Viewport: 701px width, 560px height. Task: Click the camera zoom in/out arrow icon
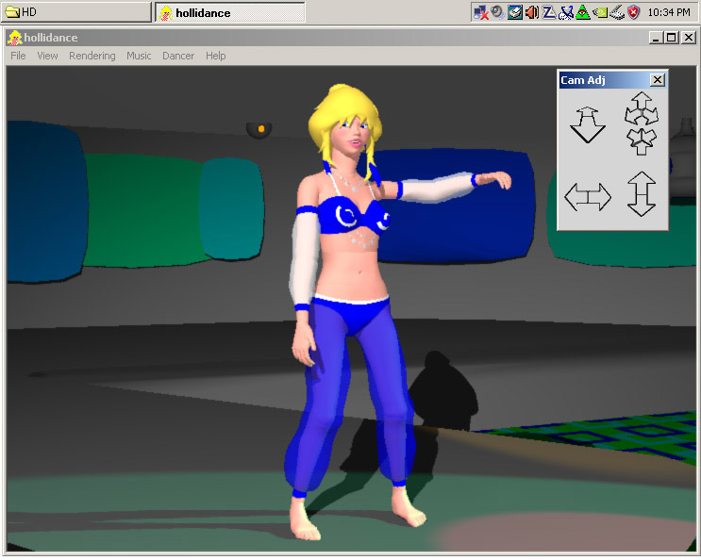588,124
